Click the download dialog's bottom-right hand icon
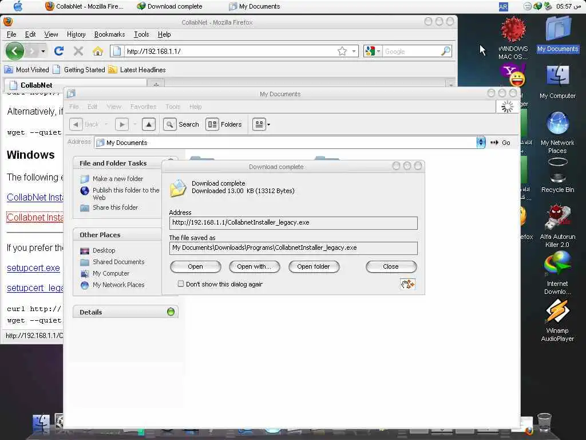Screen dimensions: 586x440 pyautogui.click(x=407, y=284)
